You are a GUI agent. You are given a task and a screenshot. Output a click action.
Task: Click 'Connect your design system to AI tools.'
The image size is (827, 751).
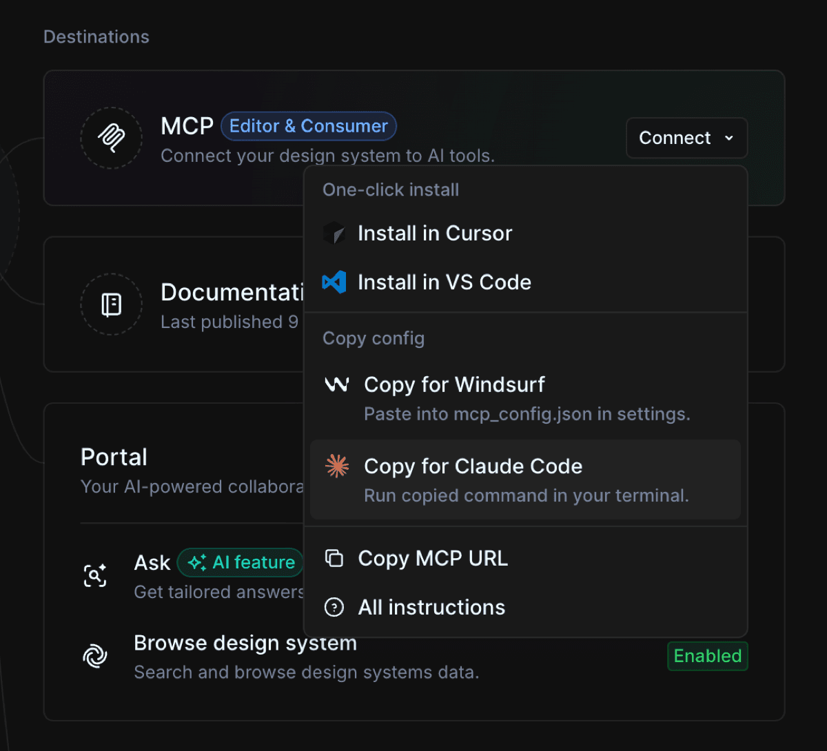tap(328, 156)
